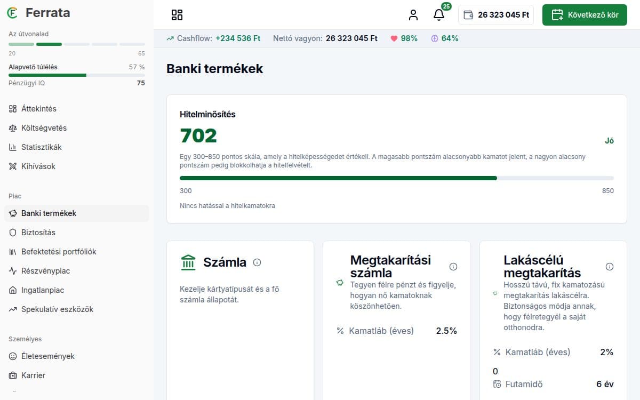Open Részvénypiac in the sidebar

pos(77,271)
